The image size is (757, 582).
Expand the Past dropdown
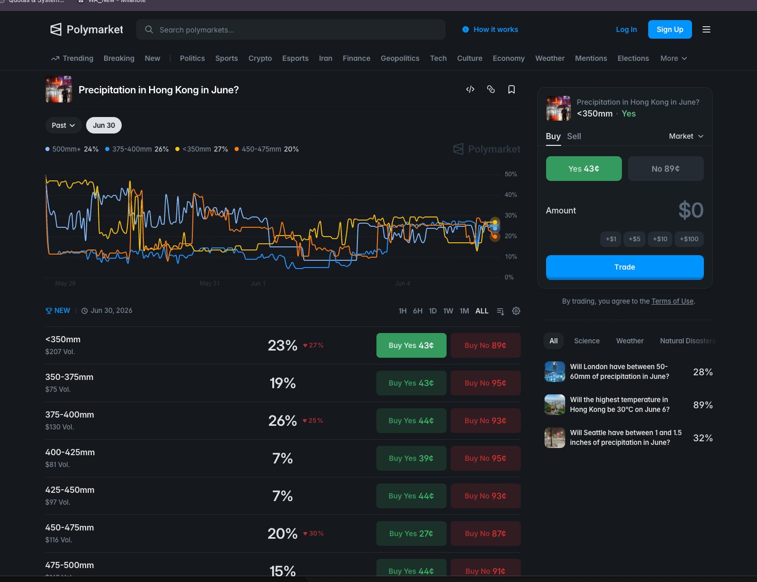(x=63, y=125)
